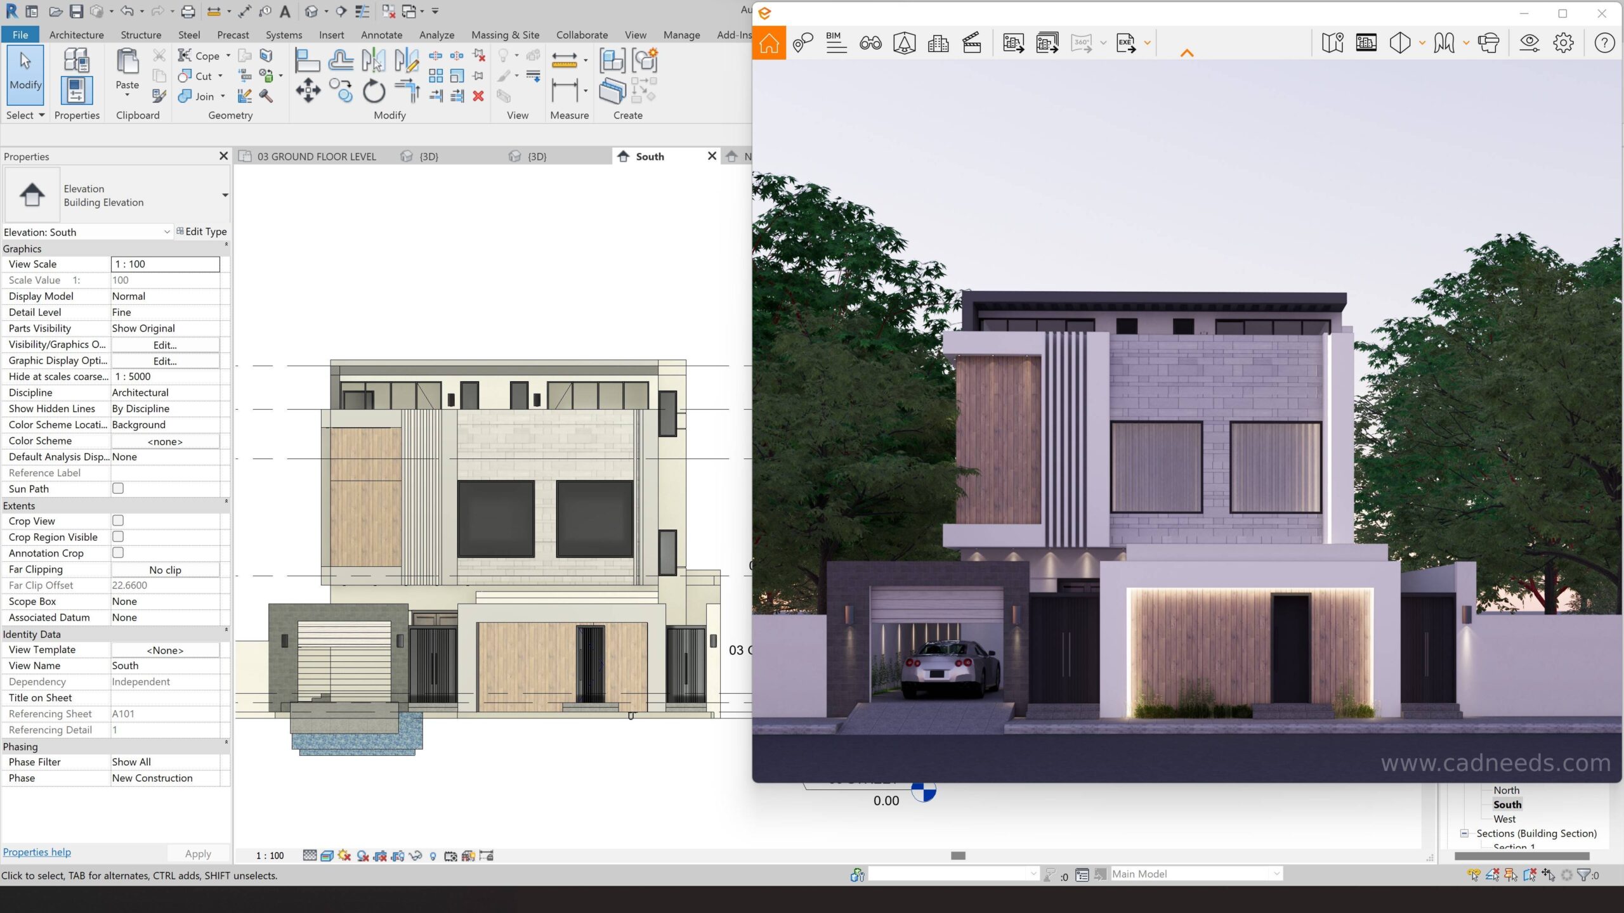Screen dimensions: 1624x913
Task: Open the Architecture ribbon tab
Action: point(76,35)
